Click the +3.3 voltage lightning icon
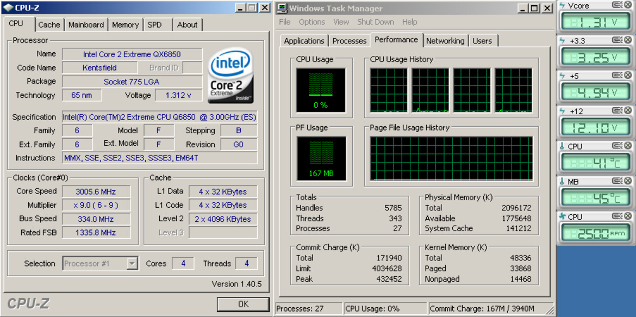 pyautogui.click(x=562, y=40)
